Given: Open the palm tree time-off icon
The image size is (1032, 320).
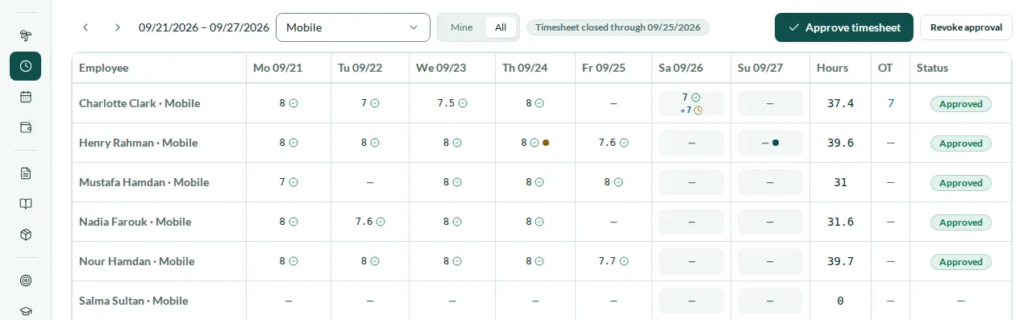Looking at the screenshot, I should [26, 35].
